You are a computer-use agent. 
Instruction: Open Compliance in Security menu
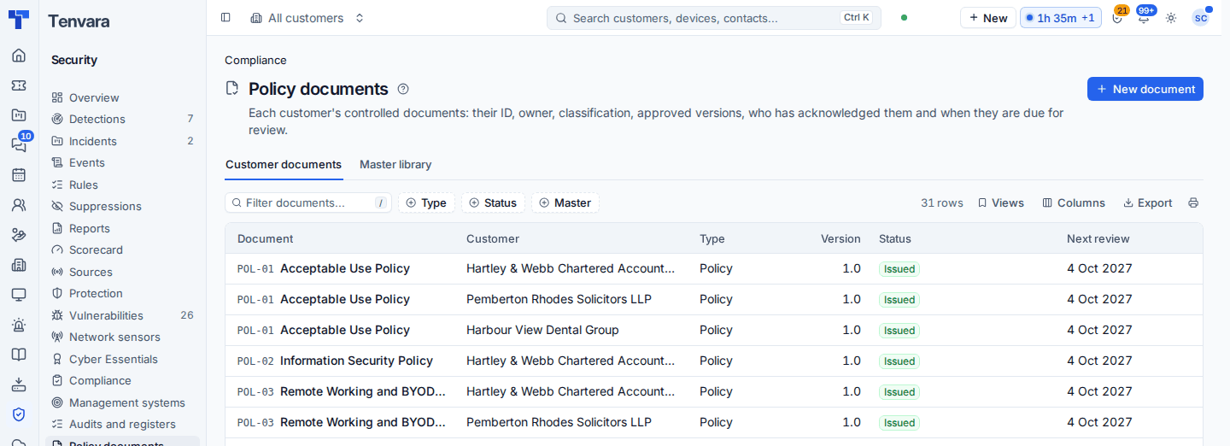pos(122,380)
